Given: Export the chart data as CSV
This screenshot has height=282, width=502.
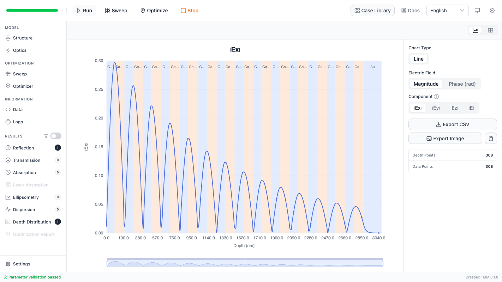Looking at the screenshot, I should tap(452, 124).
